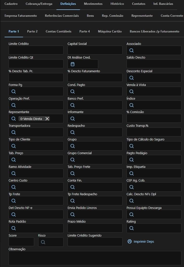Switch to the Cobrança/Entrega tab
The height and width of the screenshot is (267, 184).
pyautogui.click(x=39, y=4)
